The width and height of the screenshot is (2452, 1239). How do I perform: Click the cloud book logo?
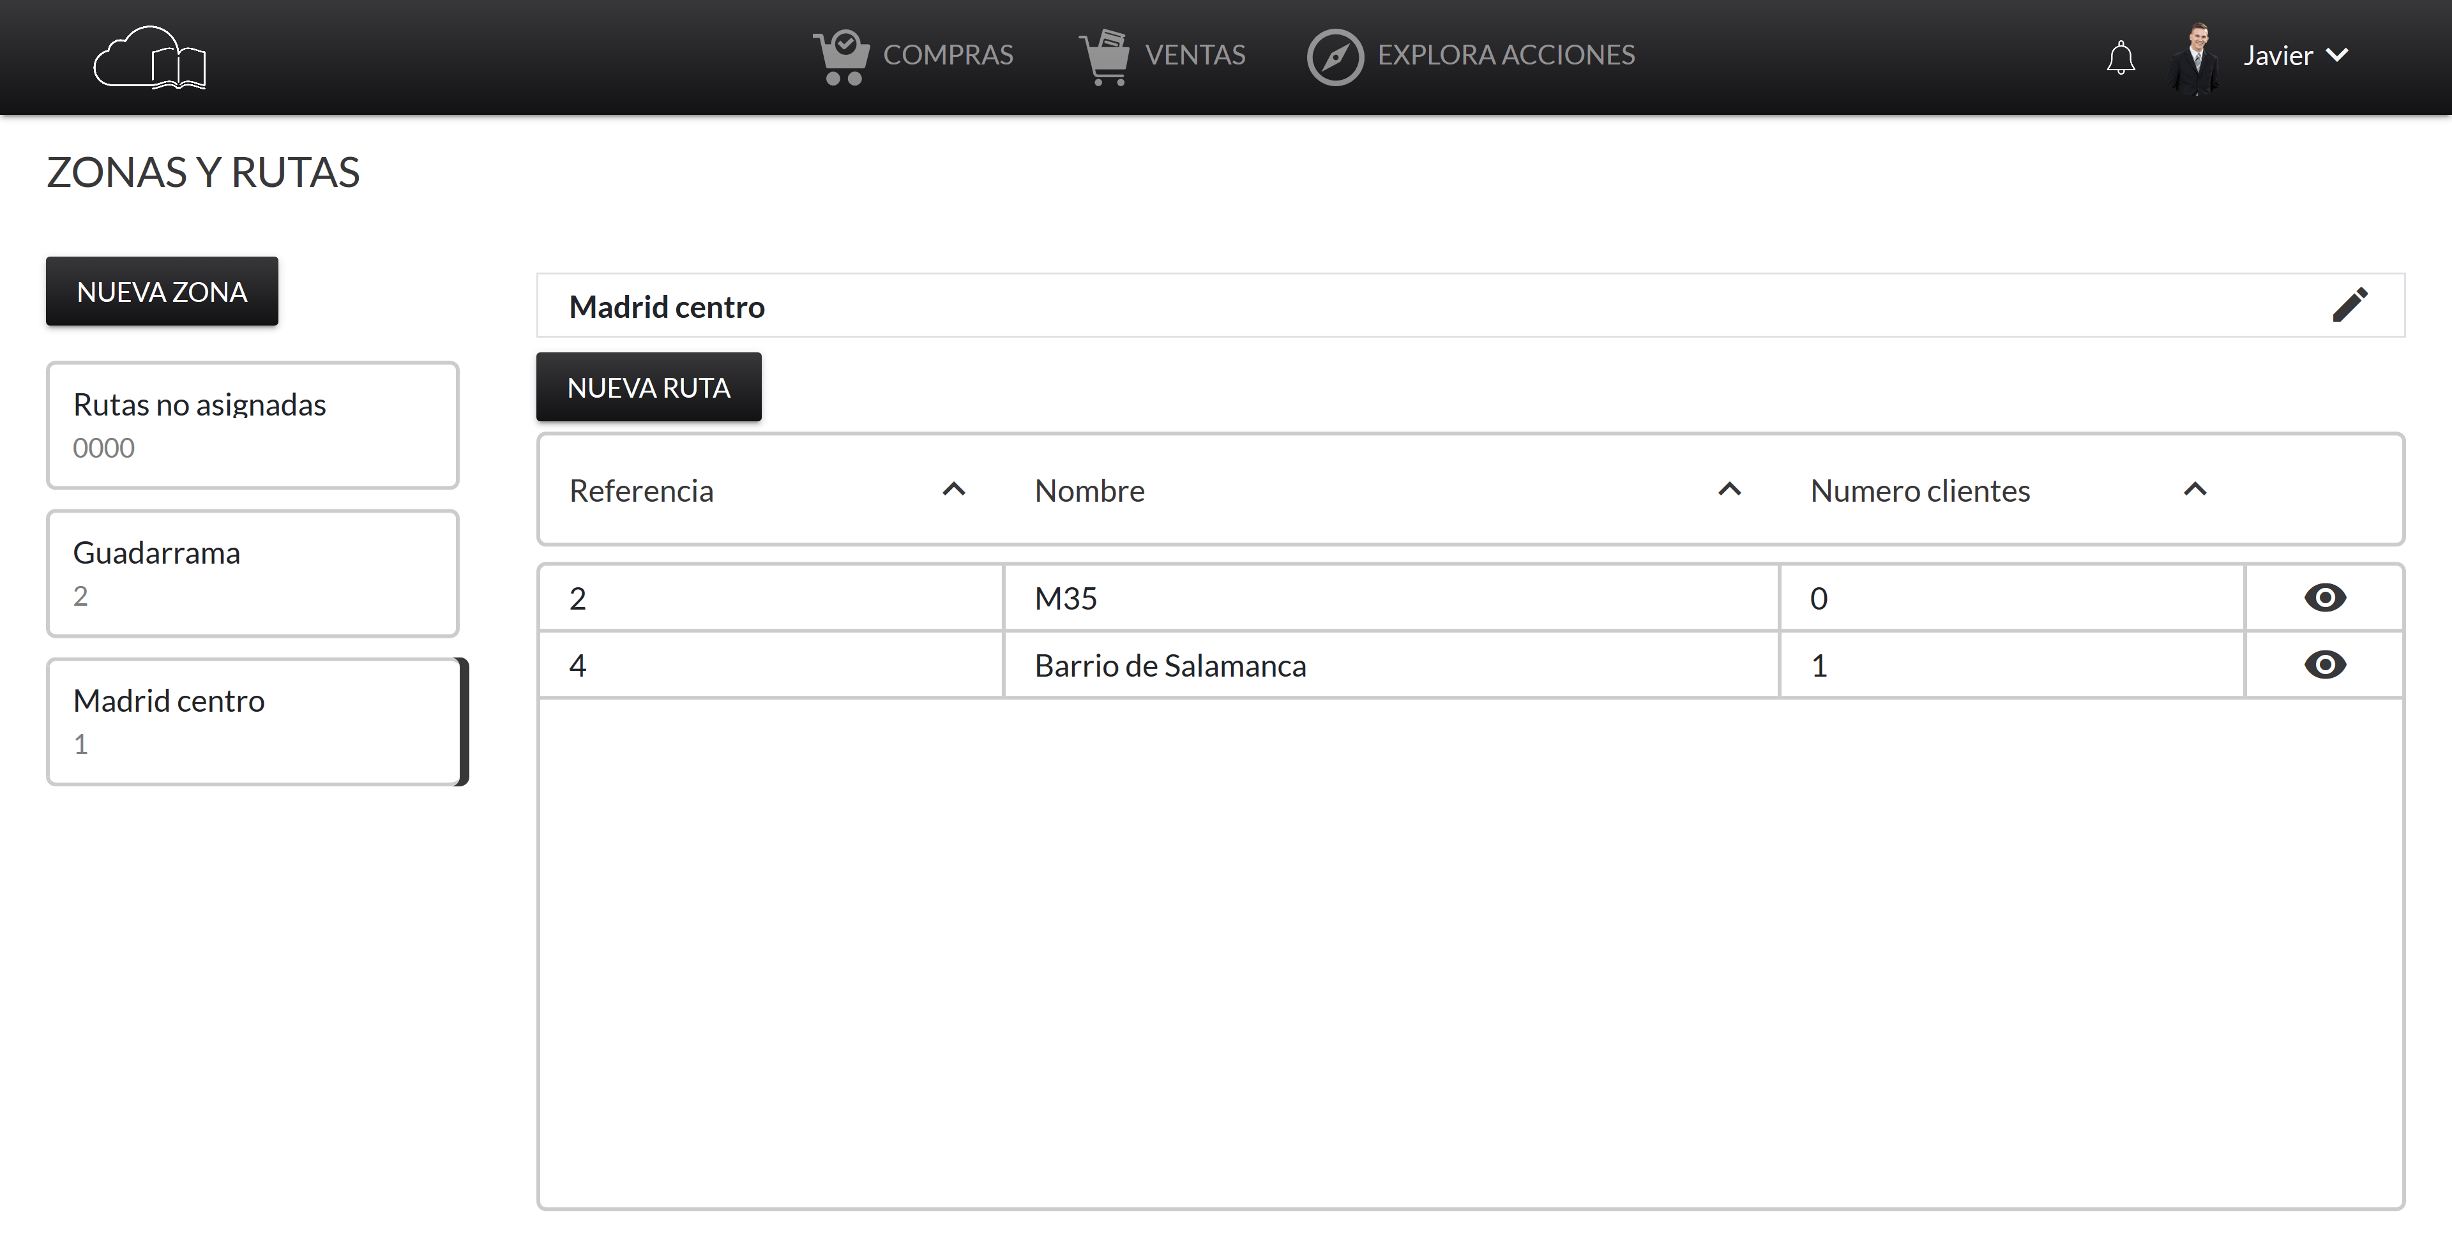coord(149,58)
